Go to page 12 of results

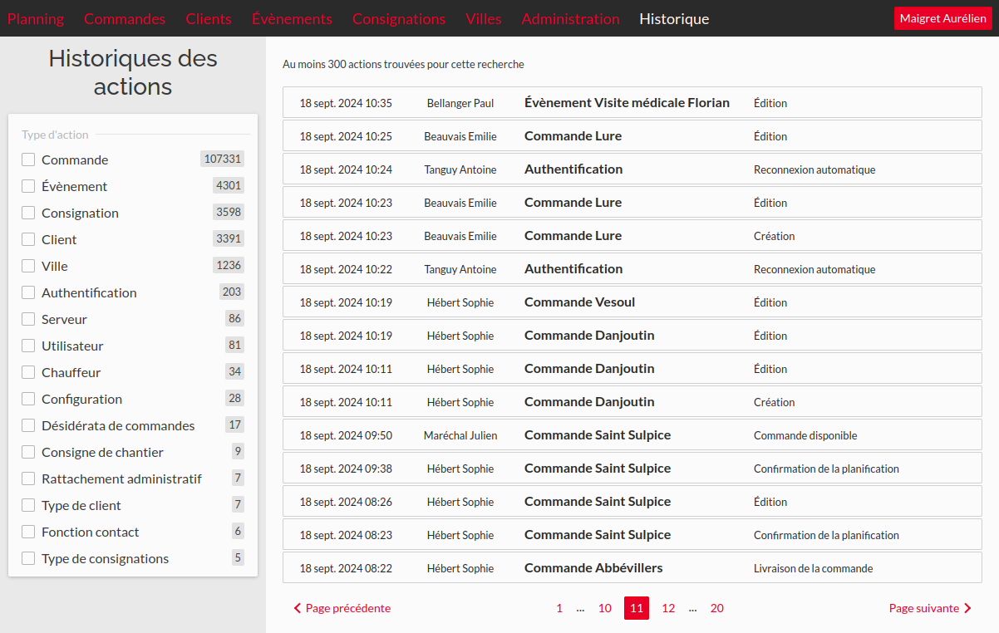668,608
